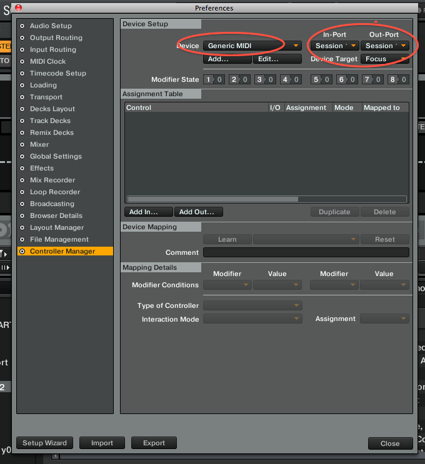Select the Audio Setup preferences section
Screen dimensions: 425x464
(51, 26)
